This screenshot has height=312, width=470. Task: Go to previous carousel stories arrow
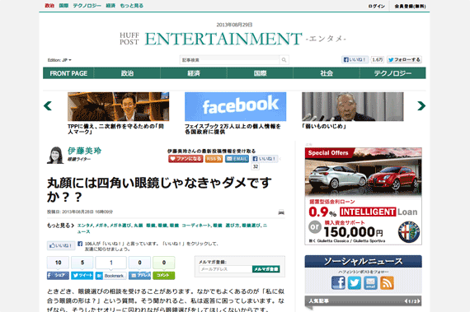pyautogui.click(x=48, y=106)
